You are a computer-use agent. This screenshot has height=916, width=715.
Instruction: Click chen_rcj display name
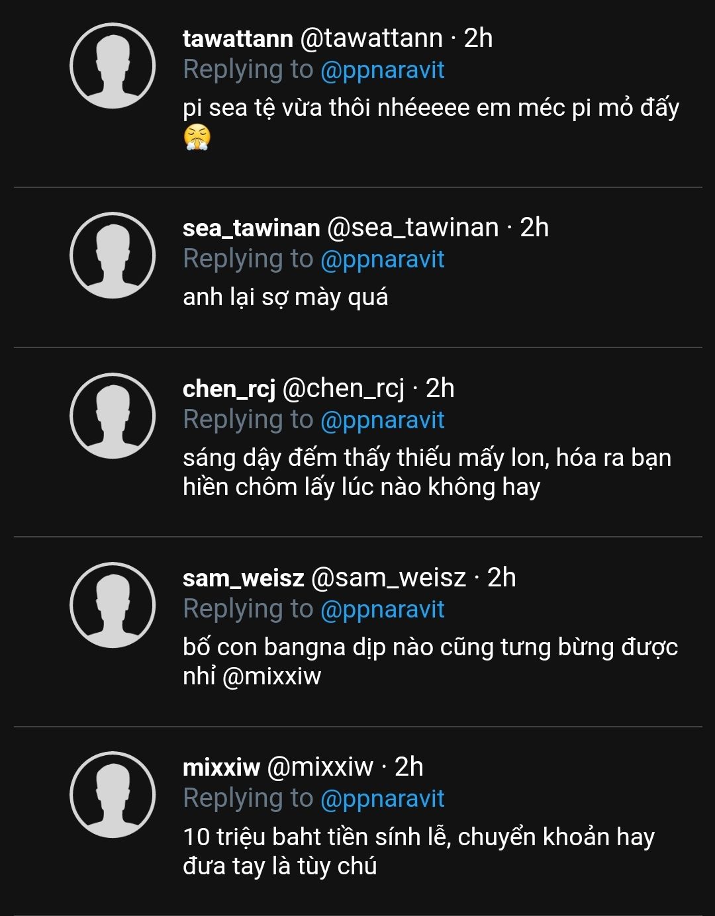(x=228, y=389)
